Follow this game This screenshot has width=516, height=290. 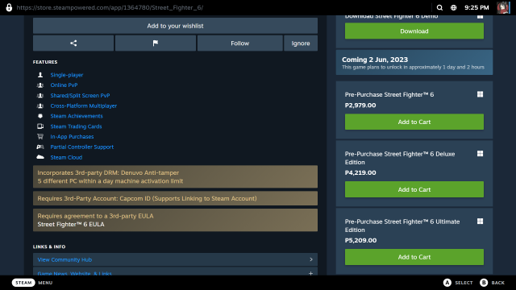(240, 43)
